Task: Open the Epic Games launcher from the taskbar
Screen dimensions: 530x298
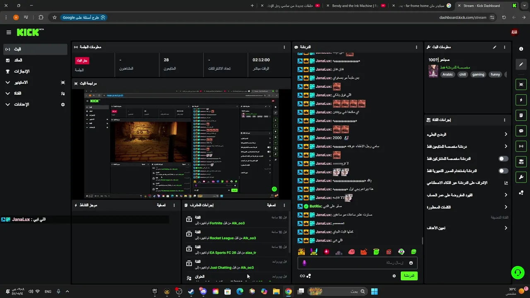Action: 155,291
